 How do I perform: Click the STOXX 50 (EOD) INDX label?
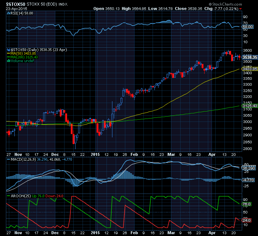click(x=47, y=4)
